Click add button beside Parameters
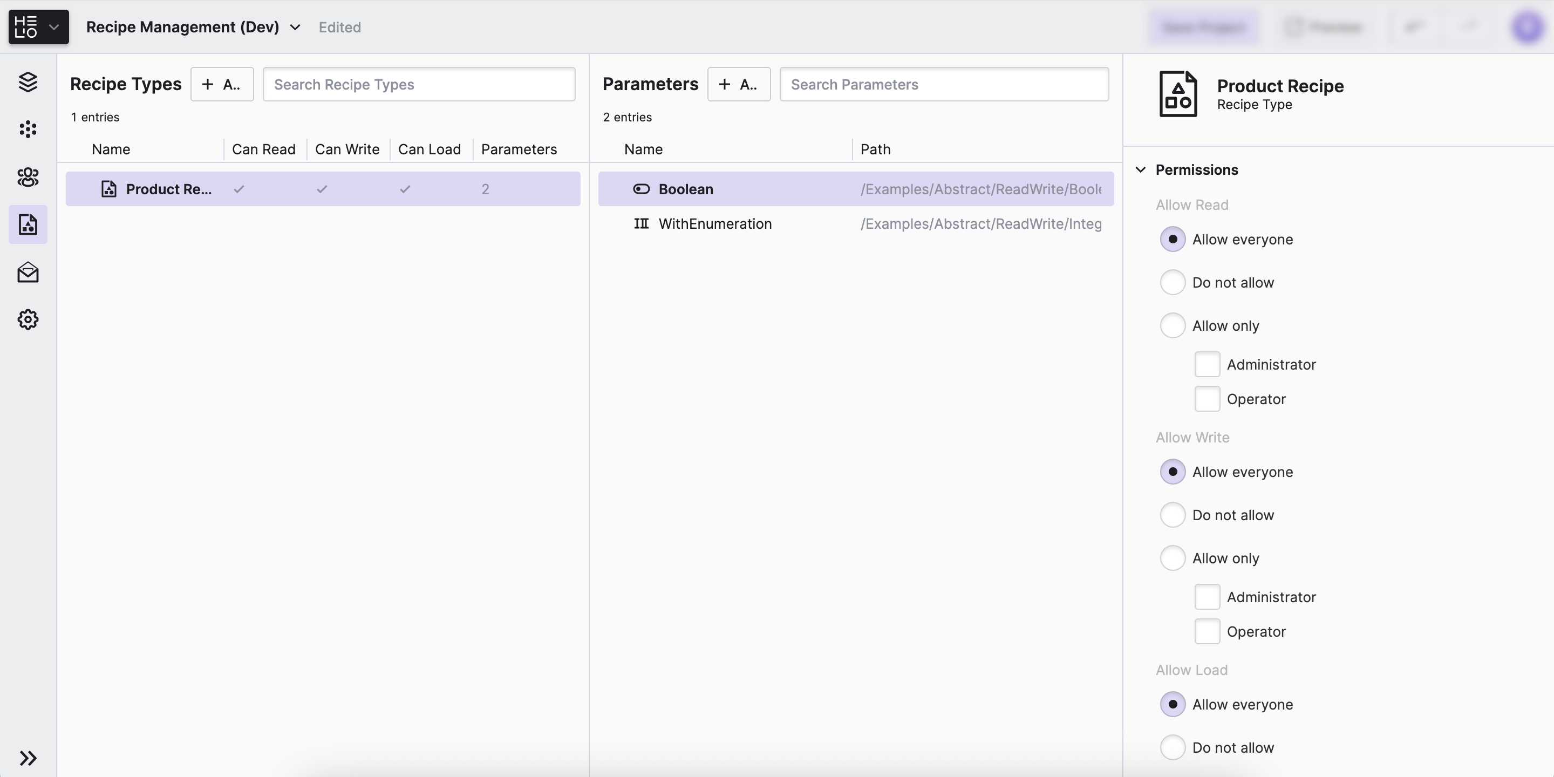The height and width of the screenshot is (777, 1554). (738, 85)
